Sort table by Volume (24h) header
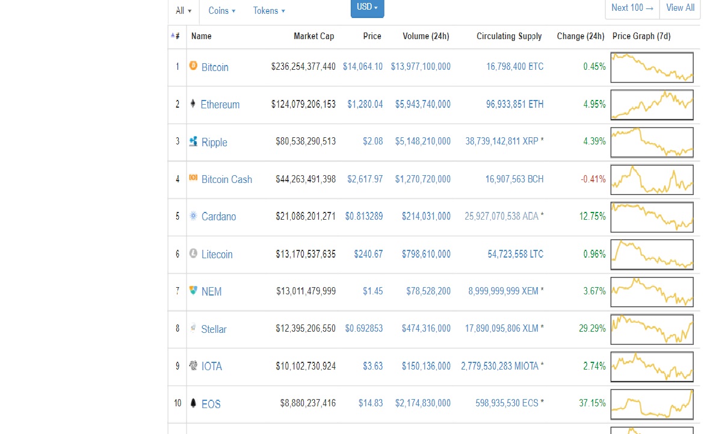This screenshot has width=710, height=434. click(x=426, y=36)
